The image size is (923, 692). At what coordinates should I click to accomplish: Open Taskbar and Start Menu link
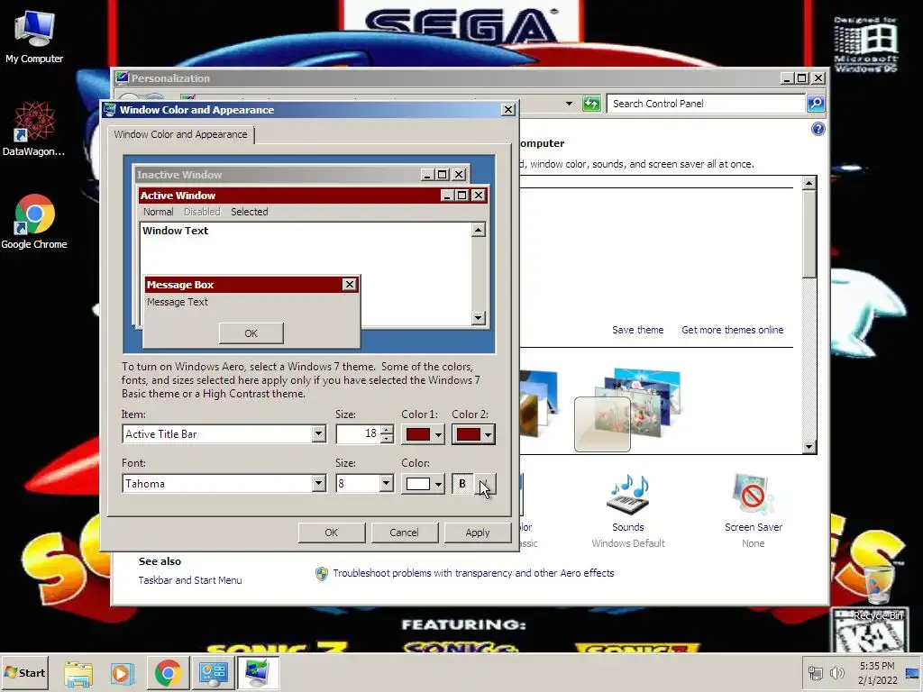190,580
